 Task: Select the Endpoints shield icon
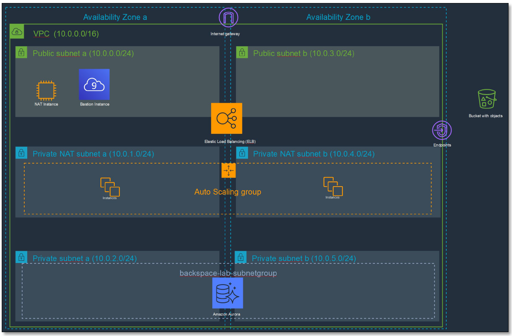click(442, 130)
